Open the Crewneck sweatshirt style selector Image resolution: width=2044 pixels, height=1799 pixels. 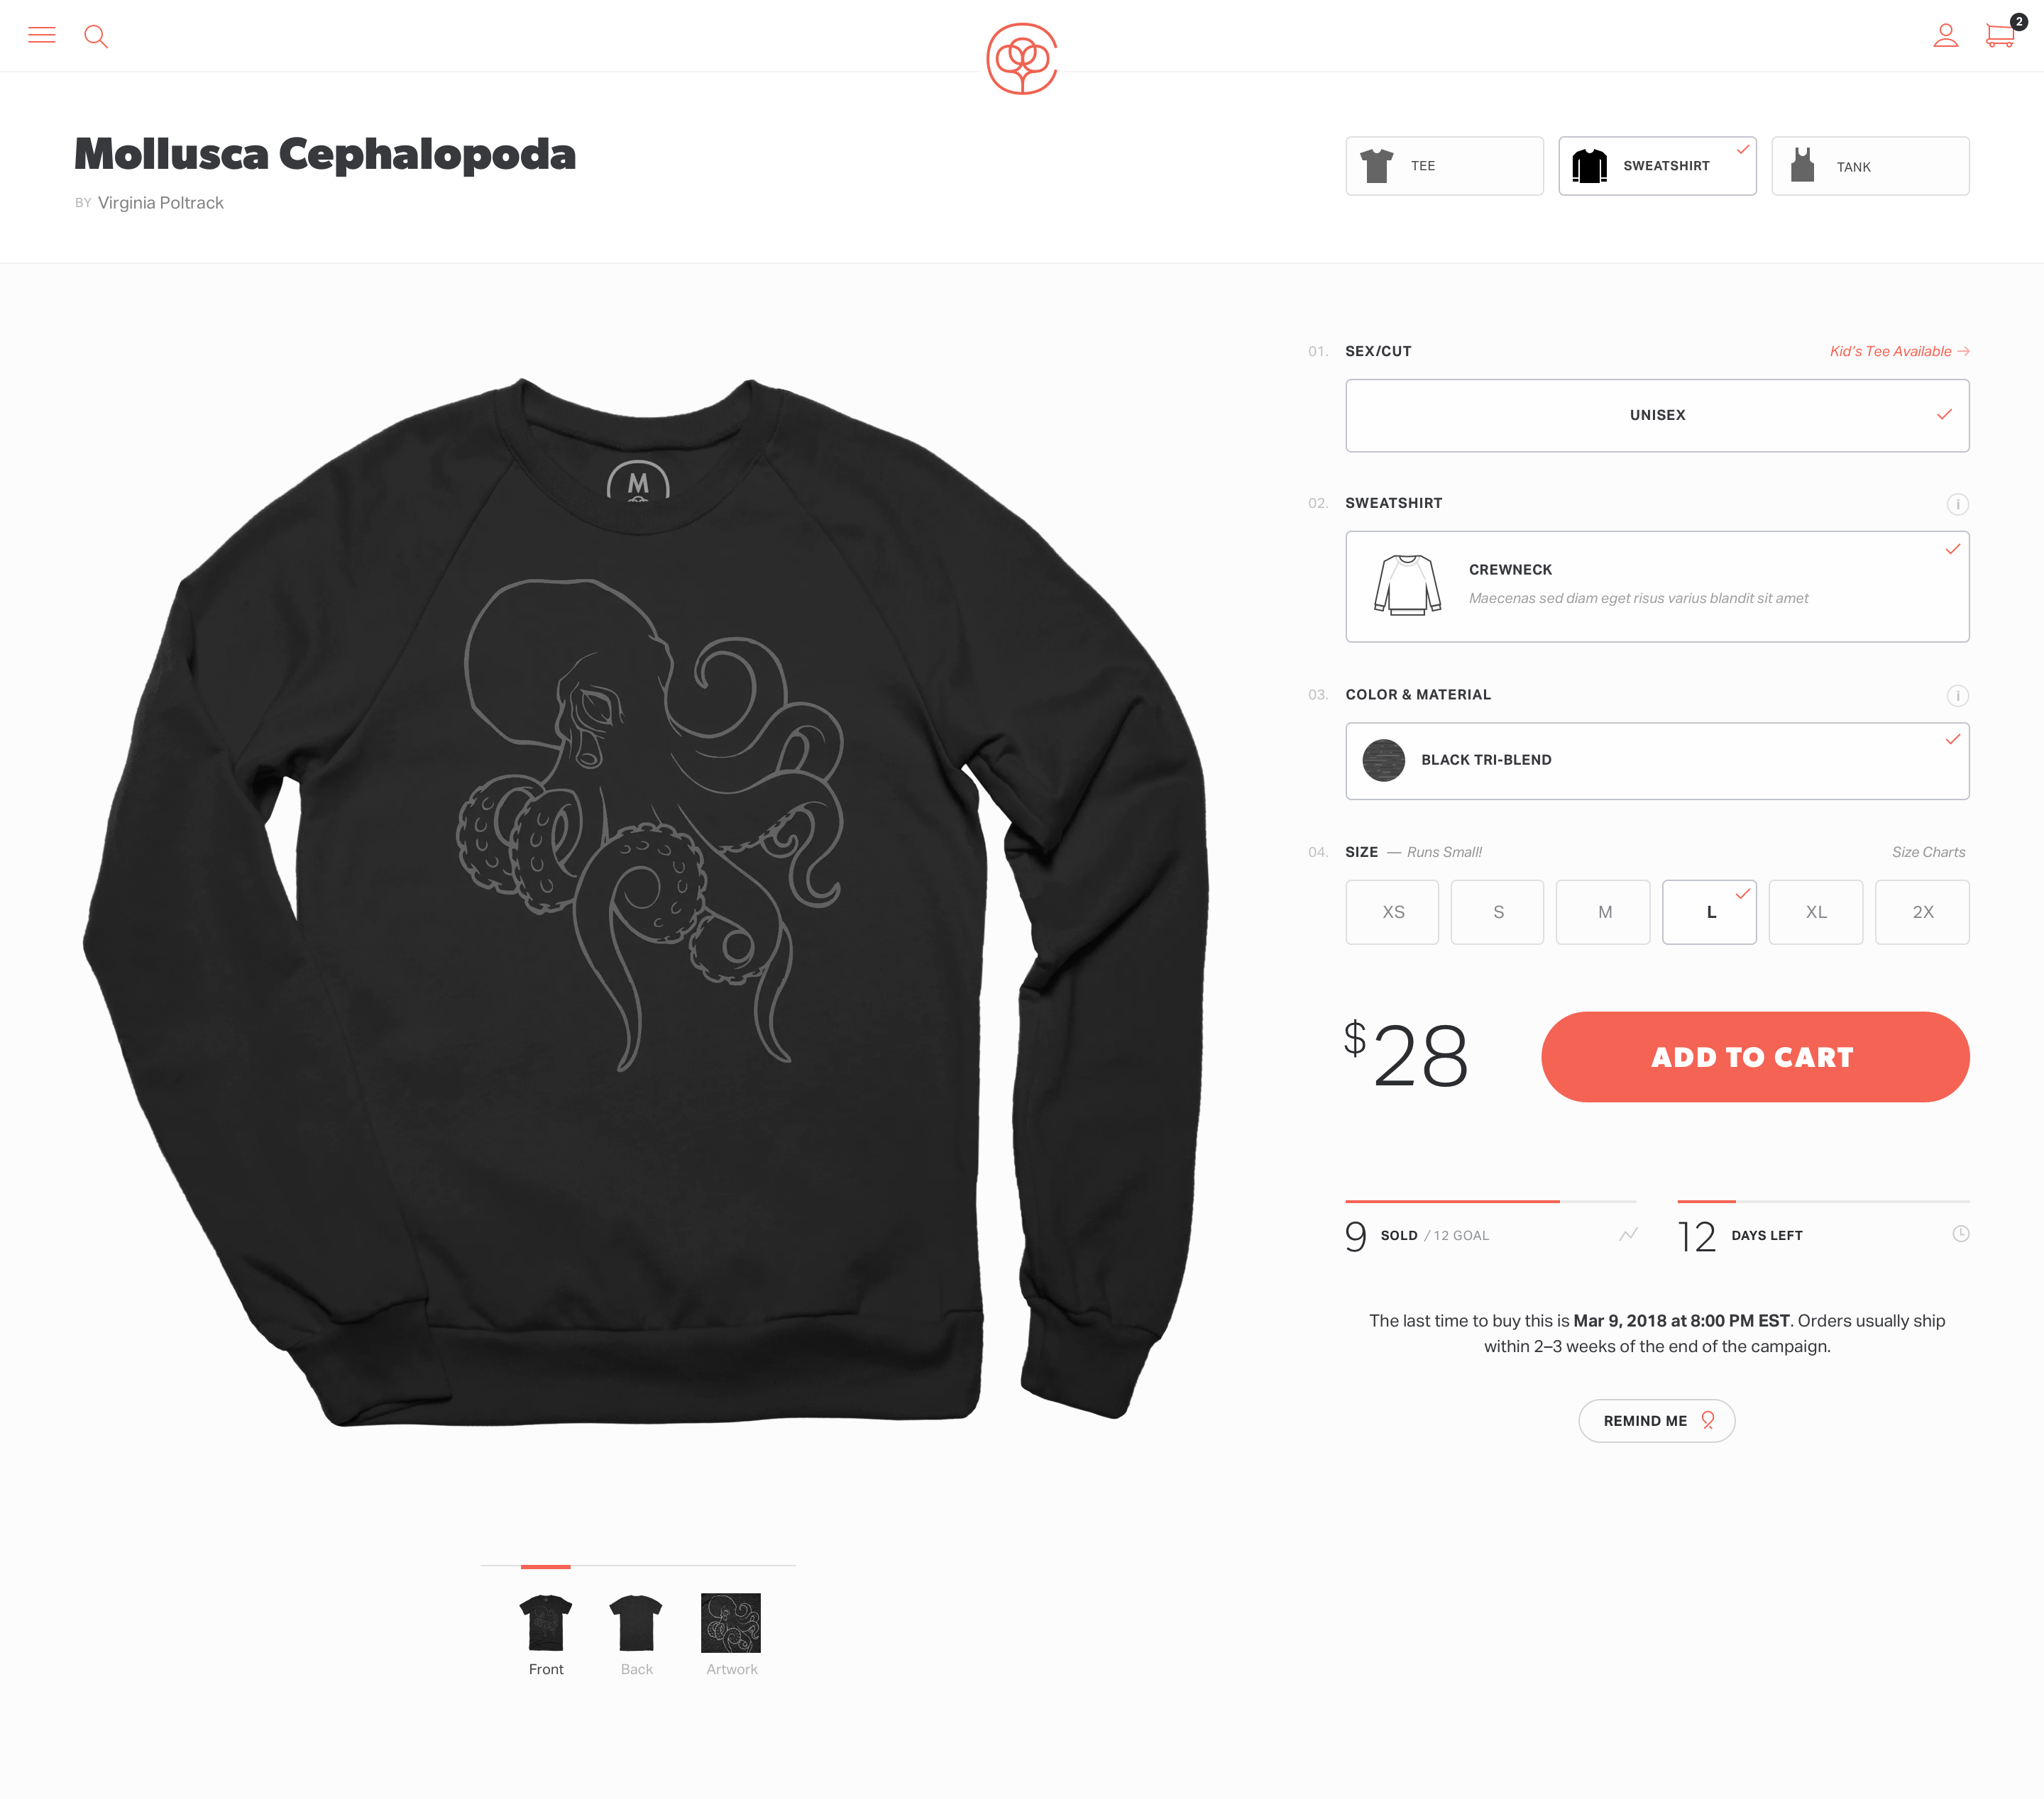[x=1657, y=587]
